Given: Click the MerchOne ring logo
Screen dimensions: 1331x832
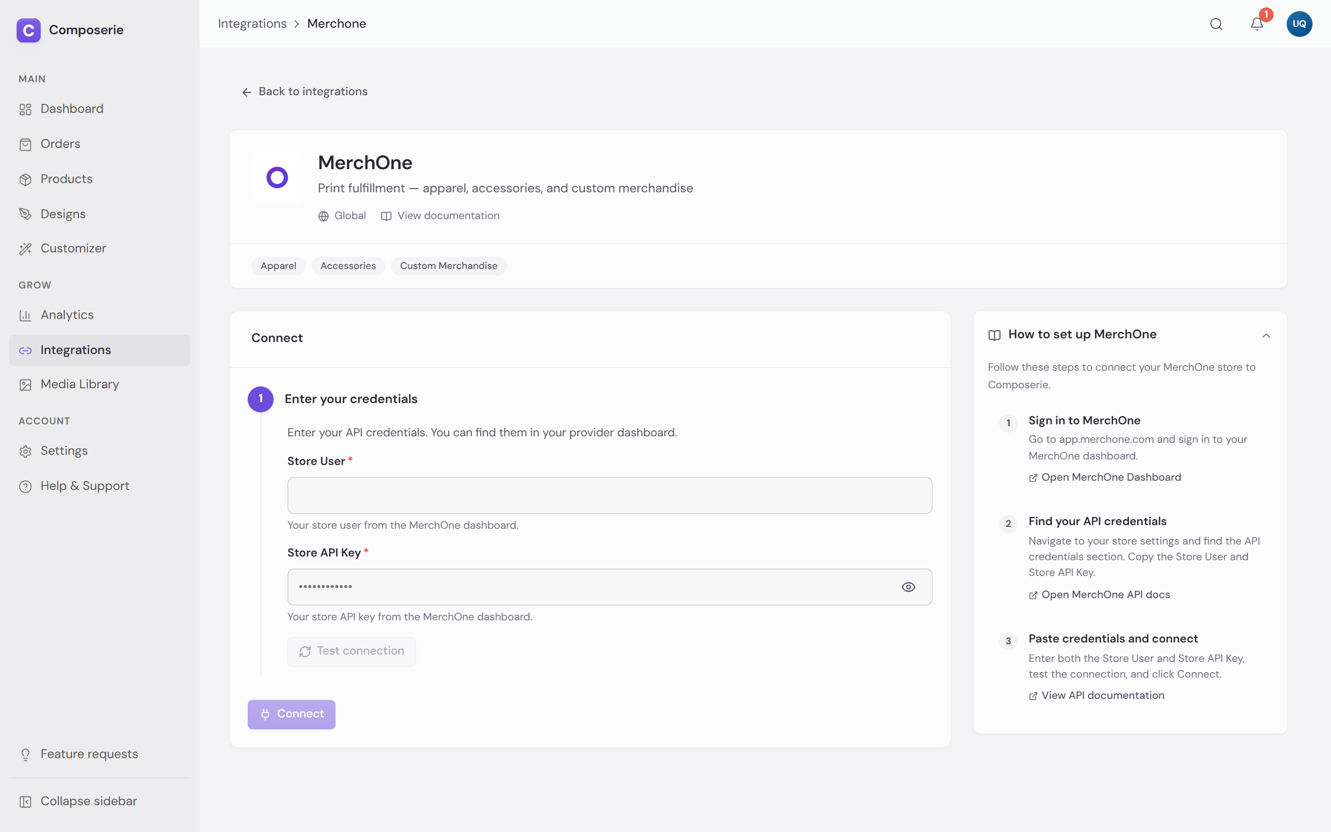Looking at the screenshot, I should (277, 178).
